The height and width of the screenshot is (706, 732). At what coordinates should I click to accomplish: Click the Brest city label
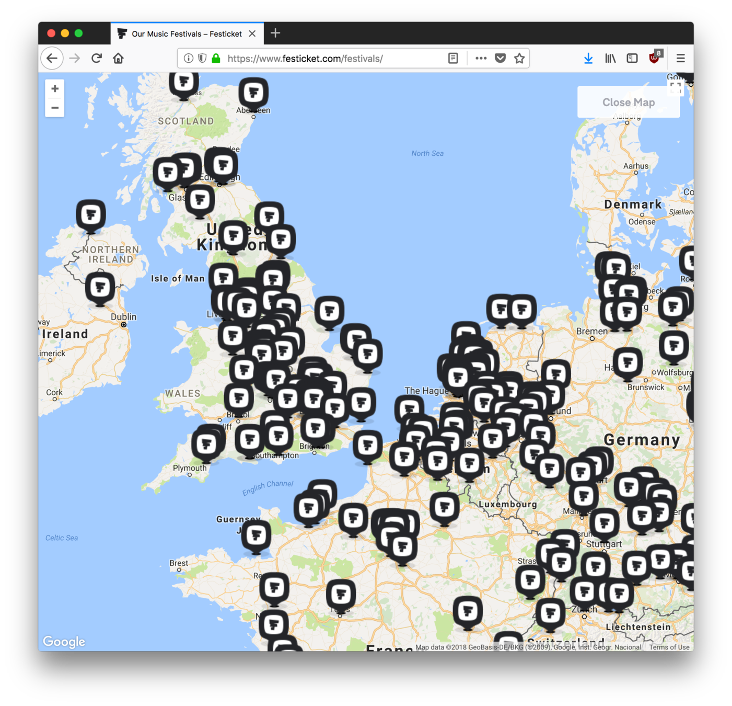(179, 563)
